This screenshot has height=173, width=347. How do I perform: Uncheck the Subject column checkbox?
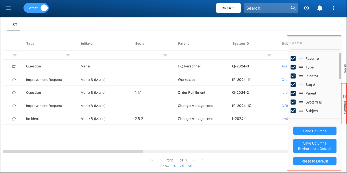tap(293, 111)
